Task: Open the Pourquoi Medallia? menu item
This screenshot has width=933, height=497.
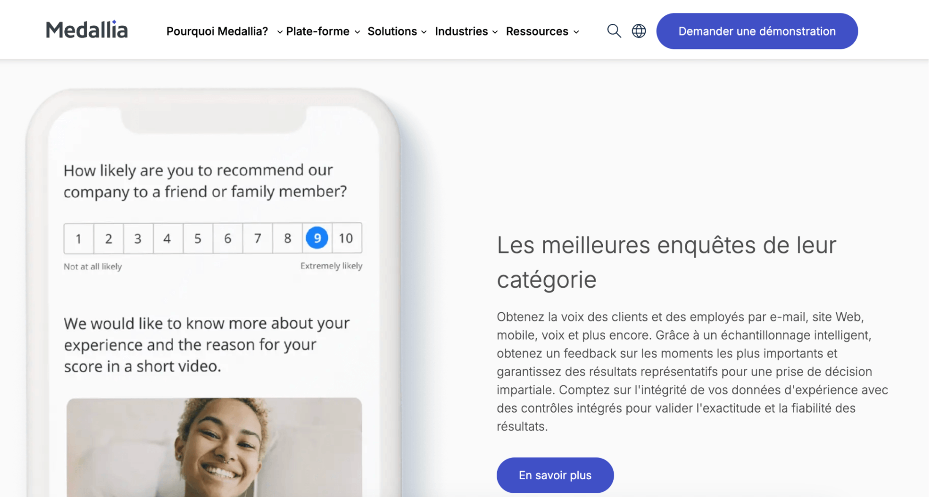Action: tap(218, 32)
